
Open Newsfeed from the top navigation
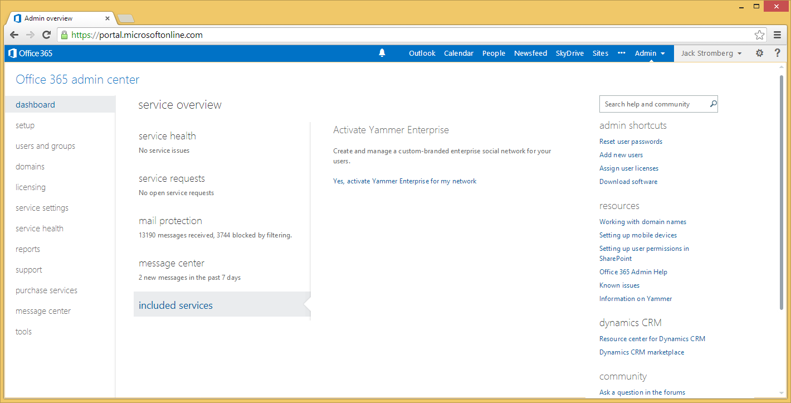530,53
